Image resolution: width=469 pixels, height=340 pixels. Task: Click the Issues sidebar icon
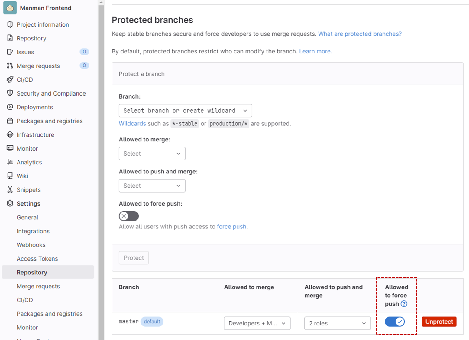[x=10, y=52]
